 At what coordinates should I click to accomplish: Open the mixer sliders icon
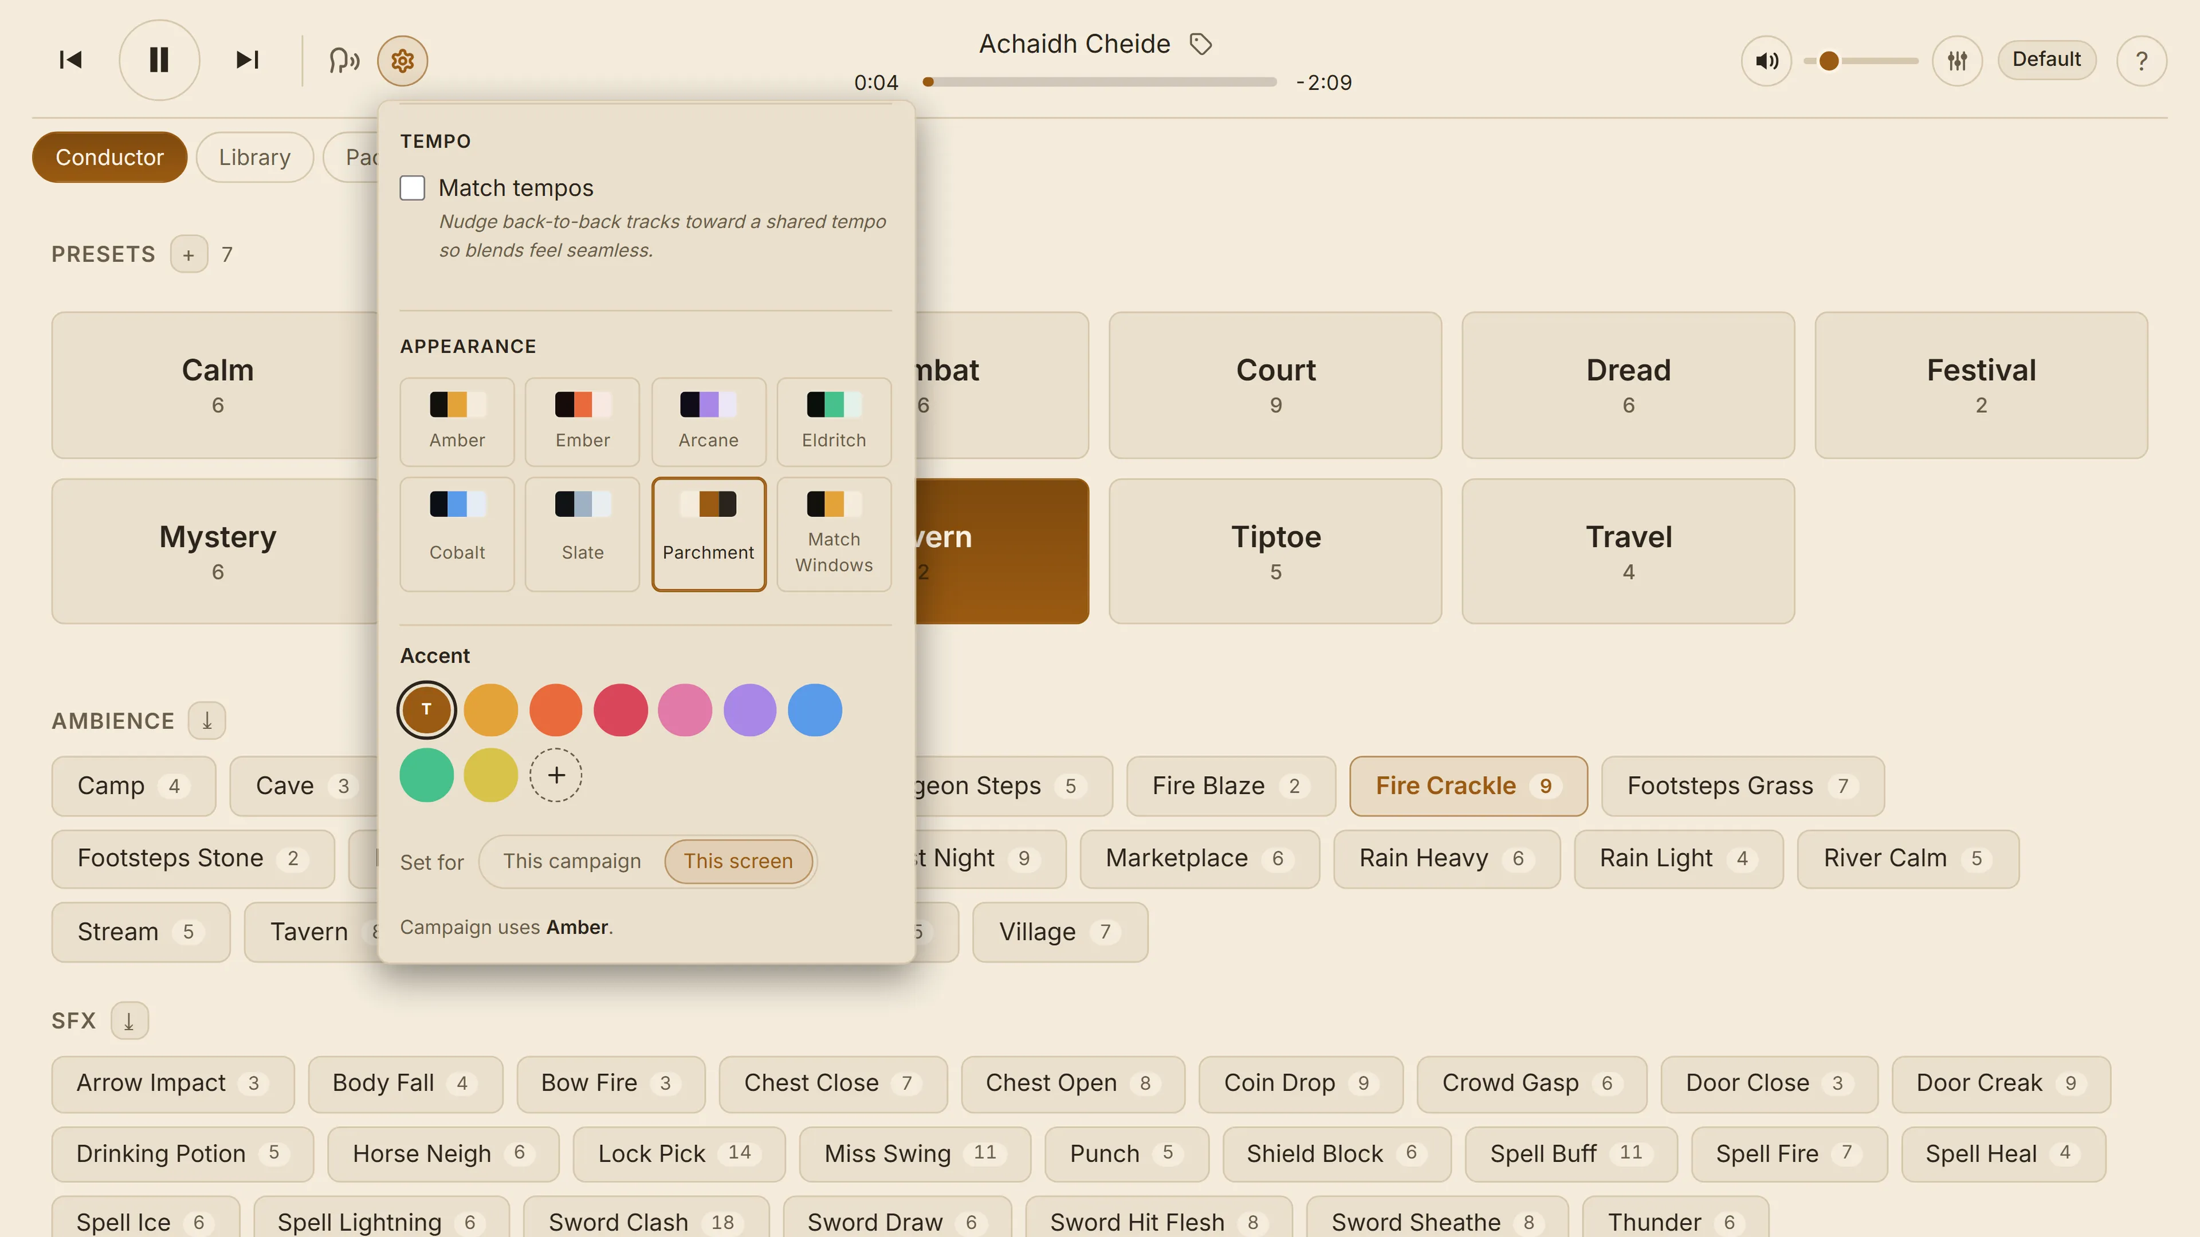pyautogui.click(x=1957, y=61)
